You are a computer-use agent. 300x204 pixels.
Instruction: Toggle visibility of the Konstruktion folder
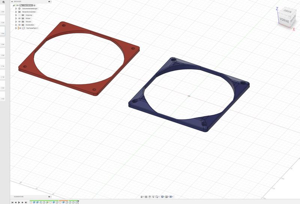click(x=19, y=25)
